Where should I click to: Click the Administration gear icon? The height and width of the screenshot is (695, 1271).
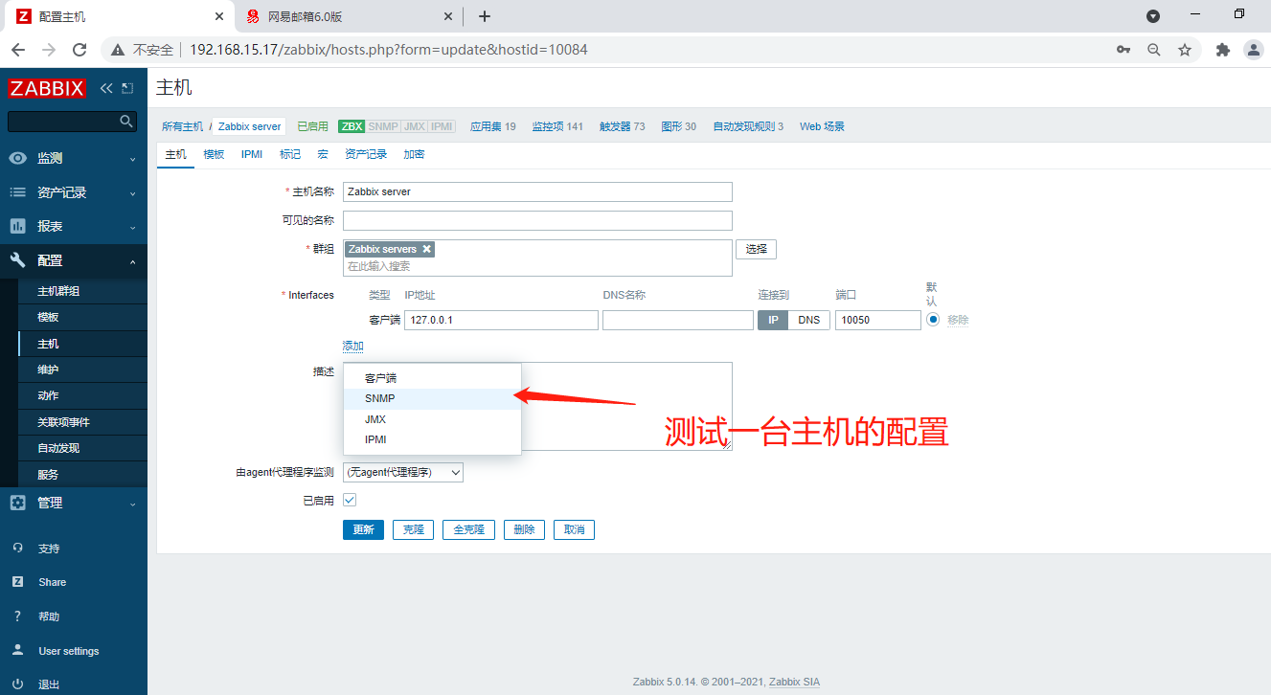pos(17,503)
